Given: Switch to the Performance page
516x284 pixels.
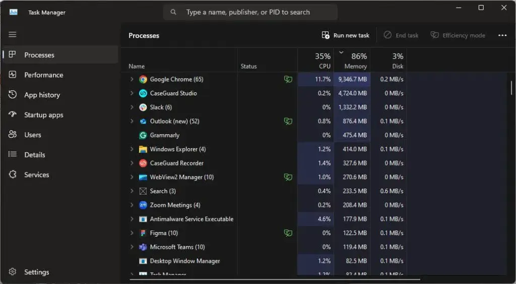Looking at the screenshot, I should coord(60,75).
